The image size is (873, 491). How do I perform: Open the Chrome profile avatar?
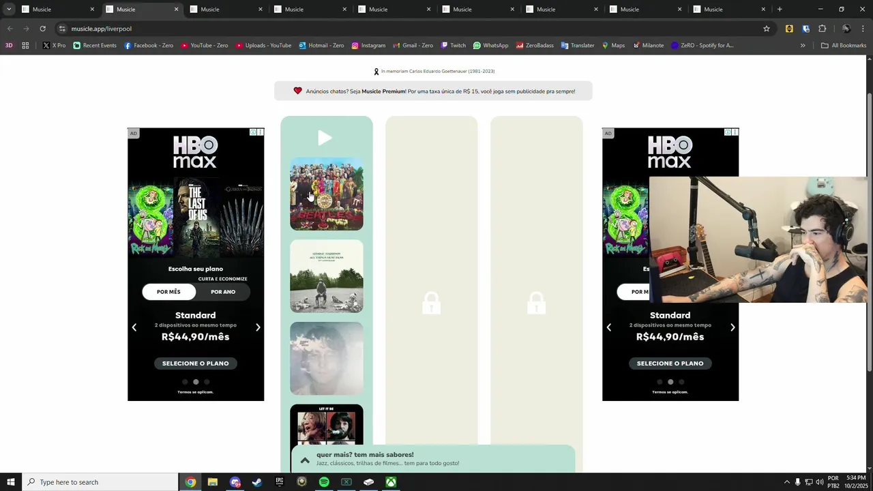pyautogui.click(x=846, y=29)
